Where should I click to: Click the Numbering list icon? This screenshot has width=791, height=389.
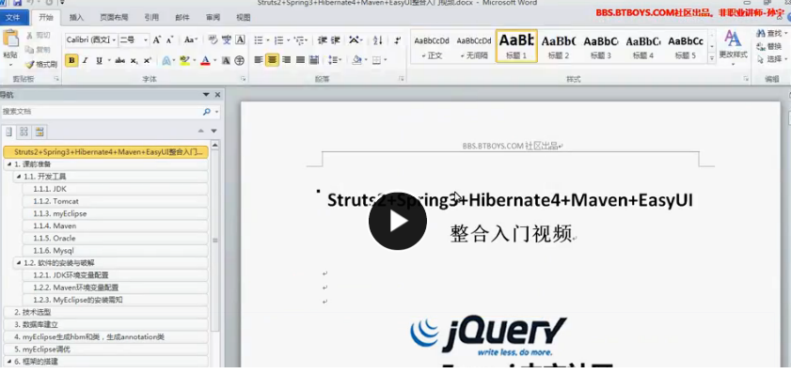(x=278, y=39)
